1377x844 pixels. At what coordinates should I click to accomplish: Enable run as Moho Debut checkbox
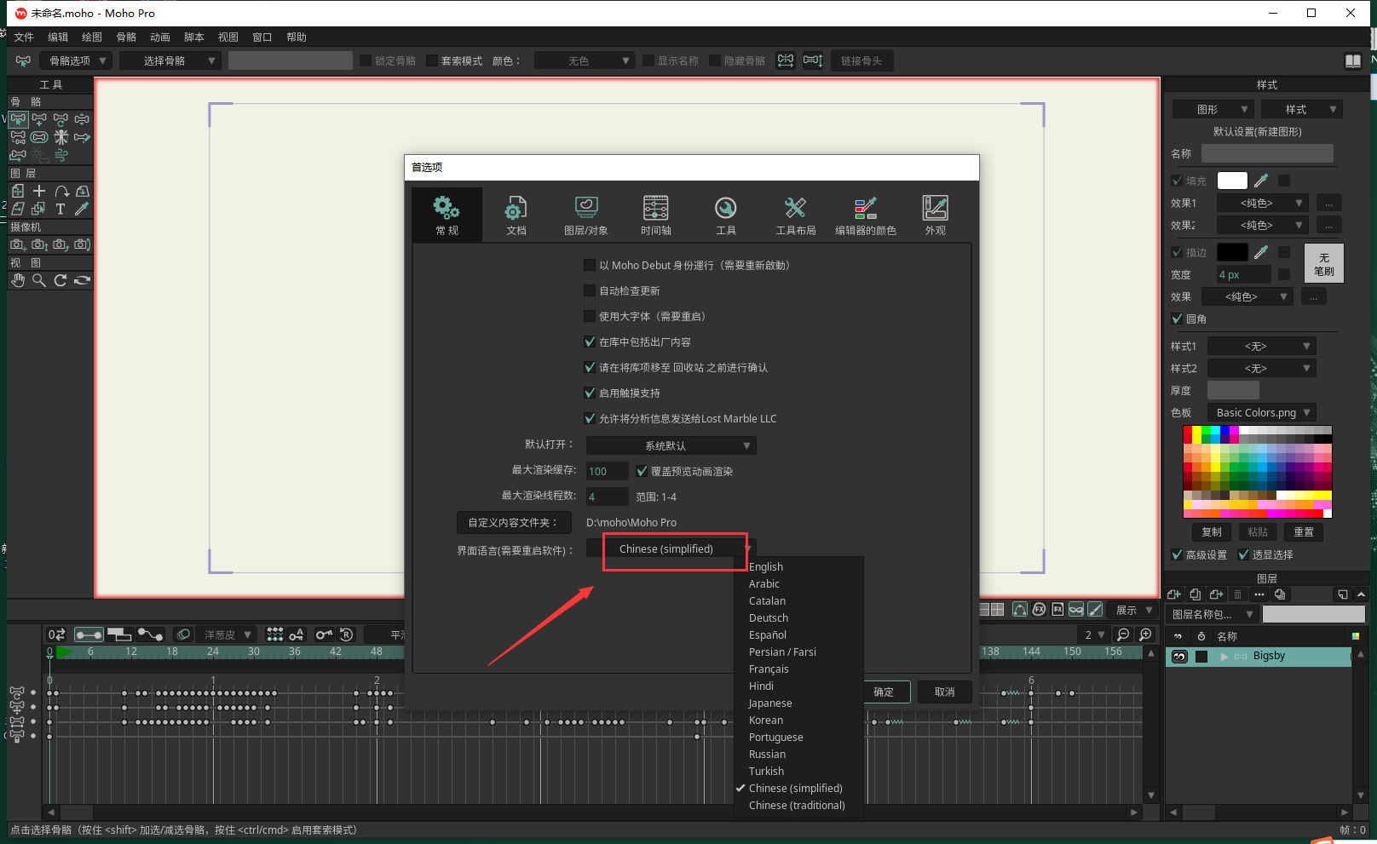(590, 265)
